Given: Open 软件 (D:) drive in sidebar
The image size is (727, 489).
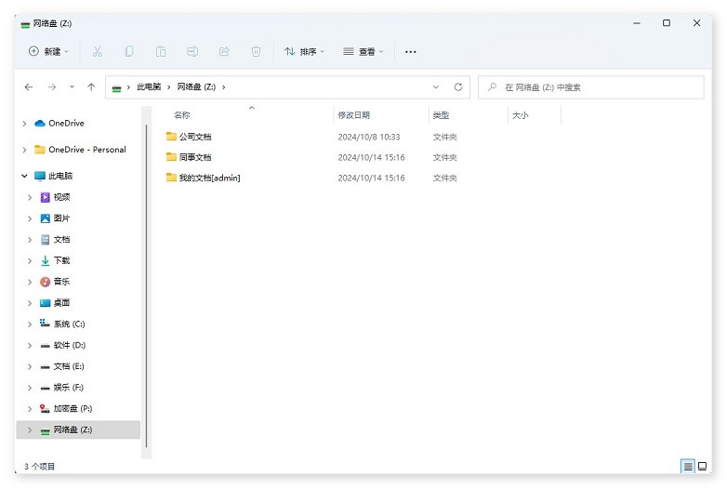Looking at the screenshot, I should point(70,345).
